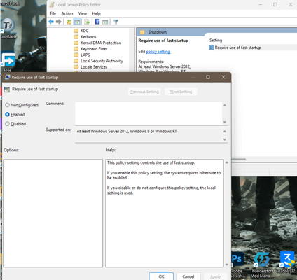Click the OK button

click(x=161, y=276)
